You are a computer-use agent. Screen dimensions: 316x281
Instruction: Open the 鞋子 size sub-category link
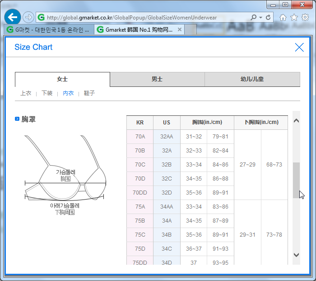tap(89, 93)
